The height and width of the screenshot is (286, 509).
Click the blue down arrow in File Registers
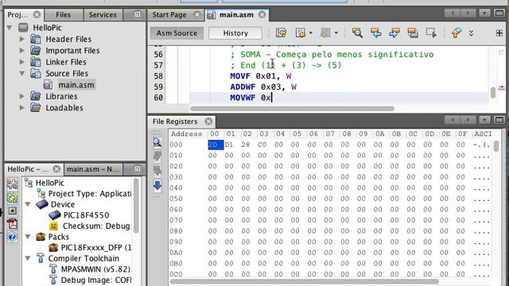(x=157, y=186)
